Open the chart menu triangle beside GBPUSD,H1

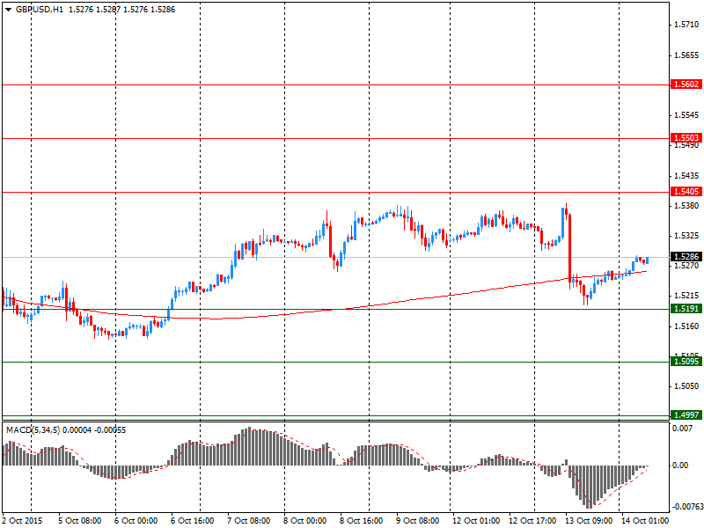tap(9, 10)
